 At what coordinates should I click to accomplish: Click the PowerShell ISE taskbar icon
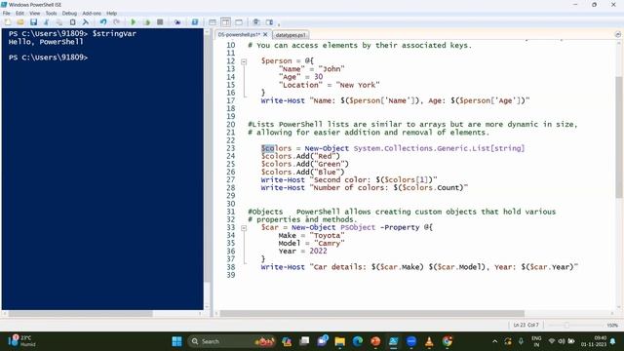point(394,341)
